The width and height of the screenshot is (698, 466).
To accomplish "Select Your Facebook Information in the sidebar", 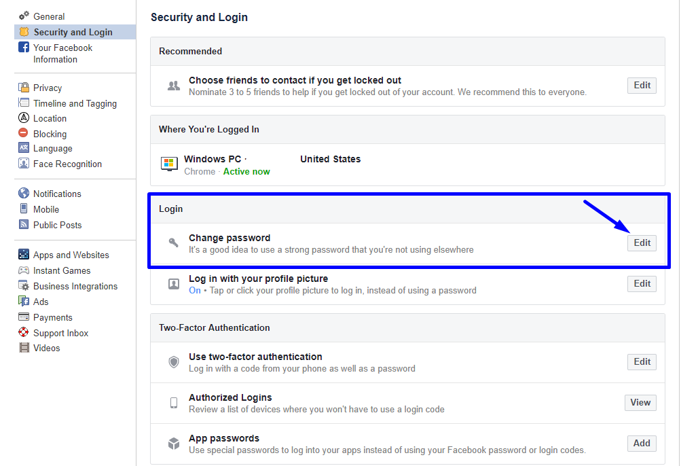I will 62,53.
